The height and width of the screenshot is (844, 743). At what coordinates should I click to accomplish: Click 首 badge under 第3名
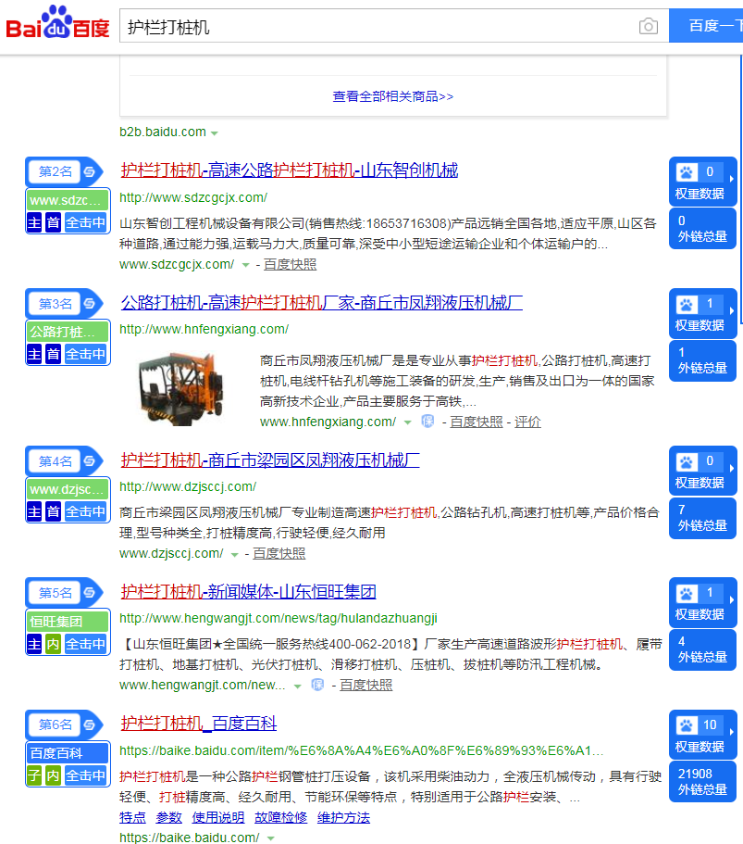click(x=54, y=354)
